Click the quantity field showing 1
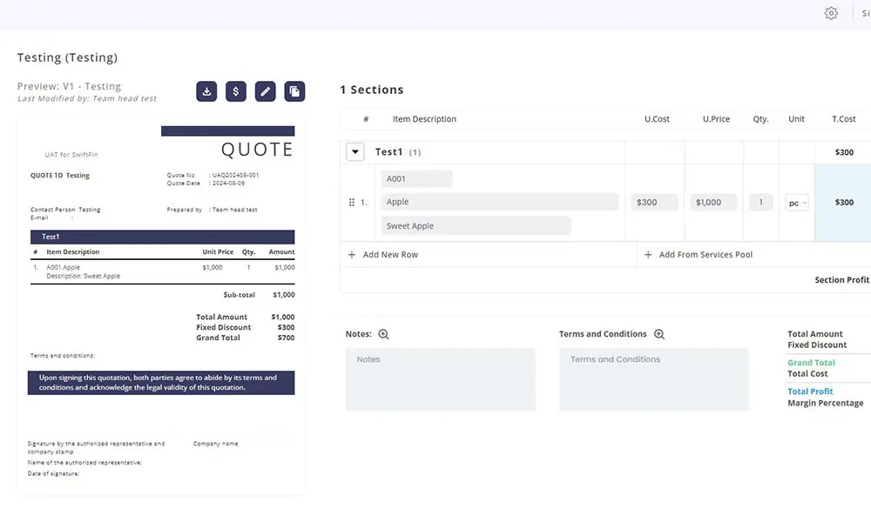 [x=760, y=203]
